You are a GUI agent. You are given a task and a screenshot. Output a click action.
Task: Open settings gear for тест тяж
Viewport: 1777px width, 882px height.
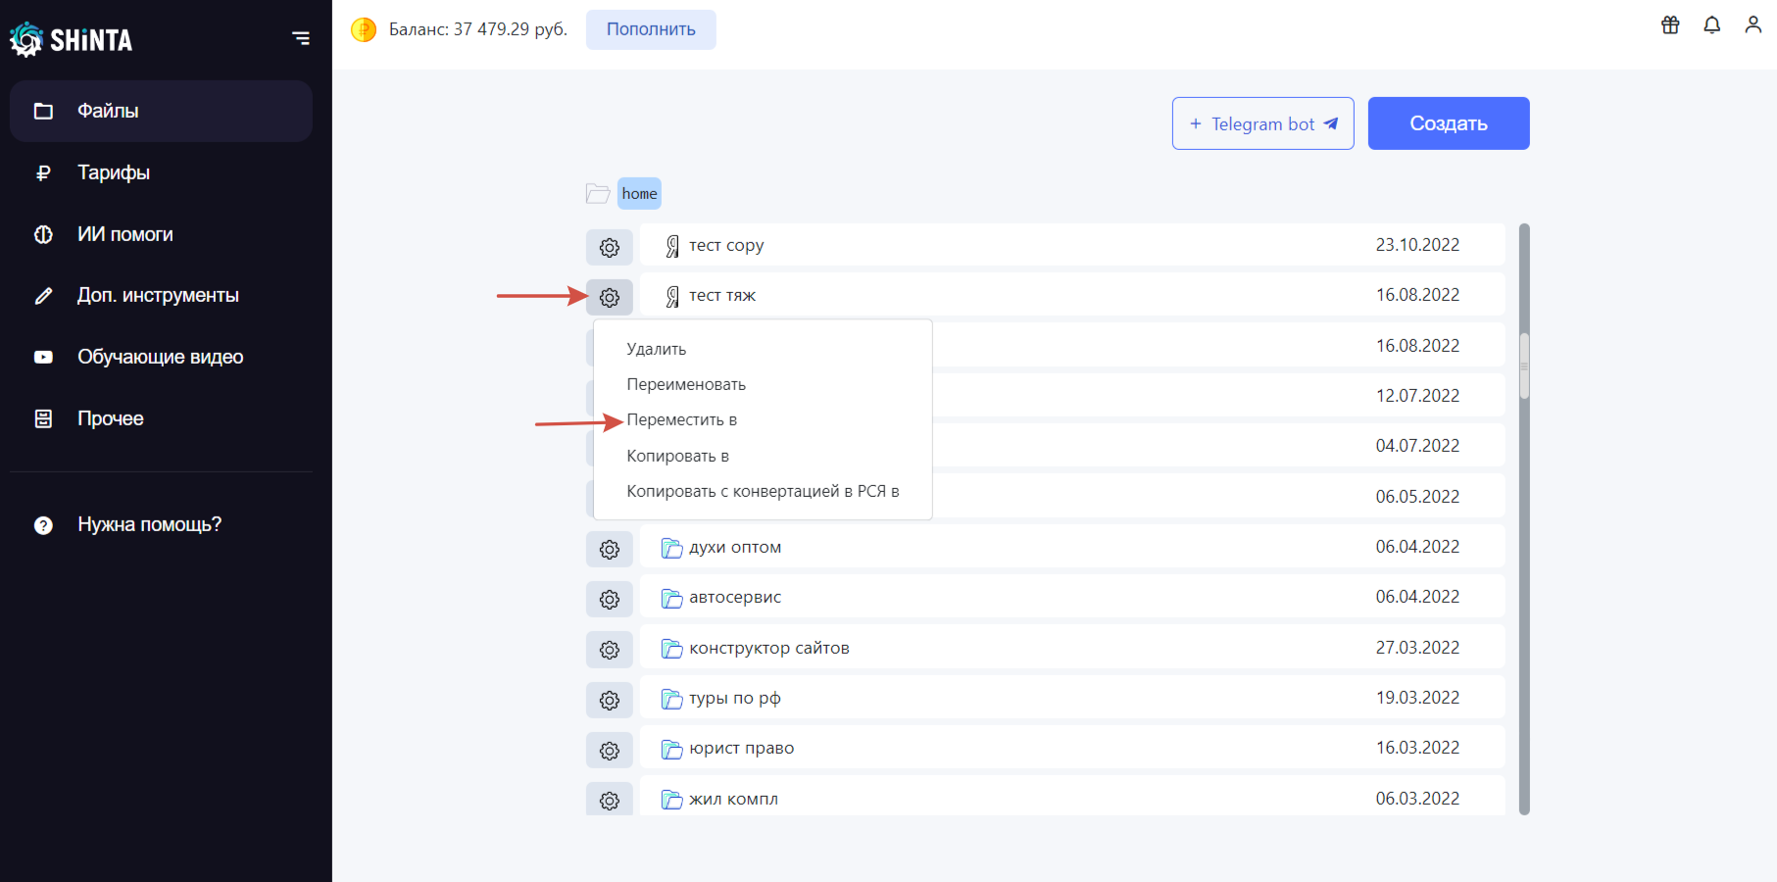pos(610,297)
